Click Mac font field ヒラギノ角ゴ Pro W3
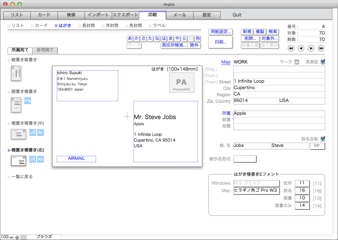 (257, 191)
